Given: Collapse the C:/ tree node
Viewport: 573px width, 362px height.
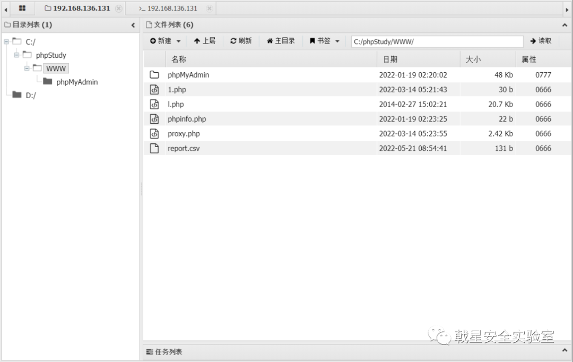Looking at the screenshot, I should (x=5, y=41).
